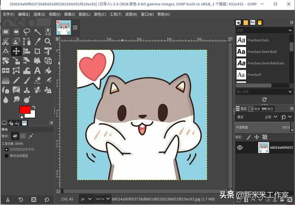The width and height of the screenshot is (295, 205).
Task: Select the Shear tool
Action: click(x=27, y=61)
